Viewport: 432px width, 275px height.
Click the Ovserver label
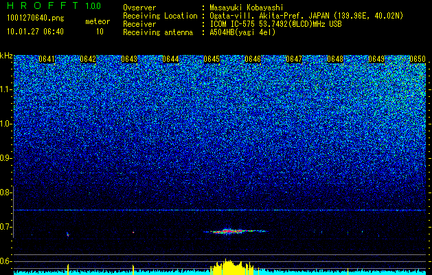point(139,8)
